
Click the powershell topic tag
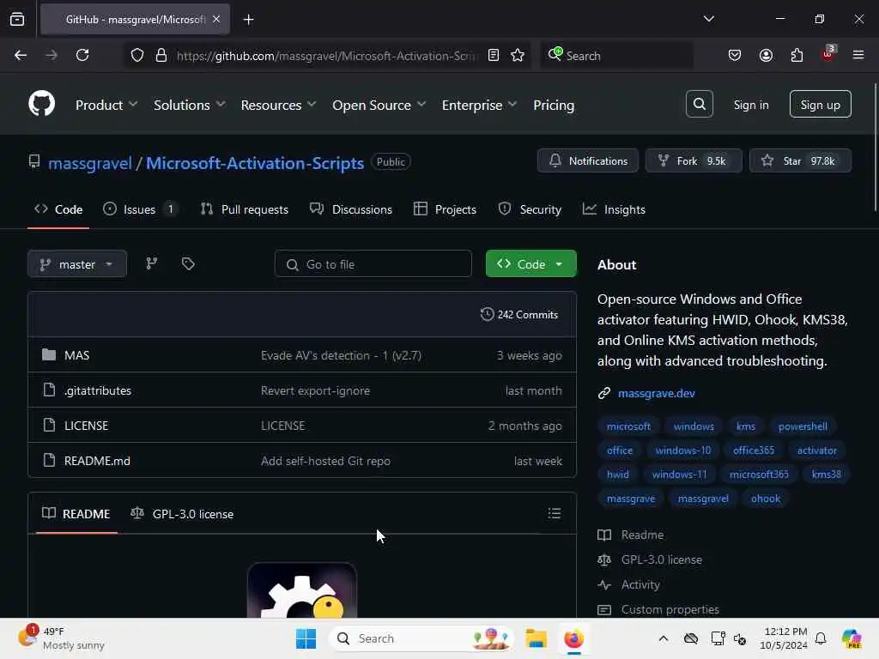pos(803,426)
